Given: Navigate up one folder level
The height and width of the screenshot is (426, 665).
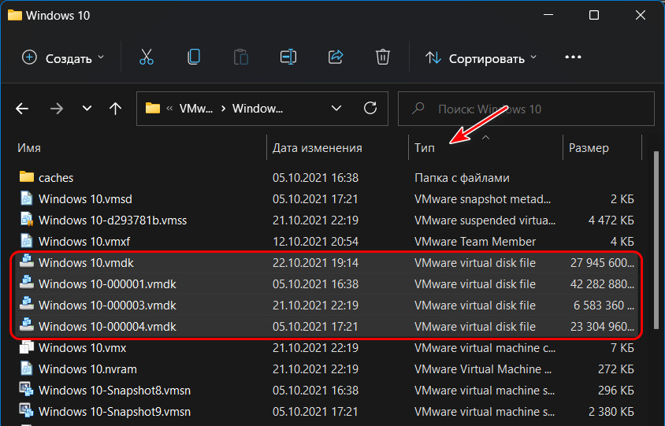Looking at the screenshot, I should (115, 109).
